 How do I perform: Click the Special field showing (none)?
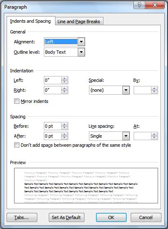[106, 90]
